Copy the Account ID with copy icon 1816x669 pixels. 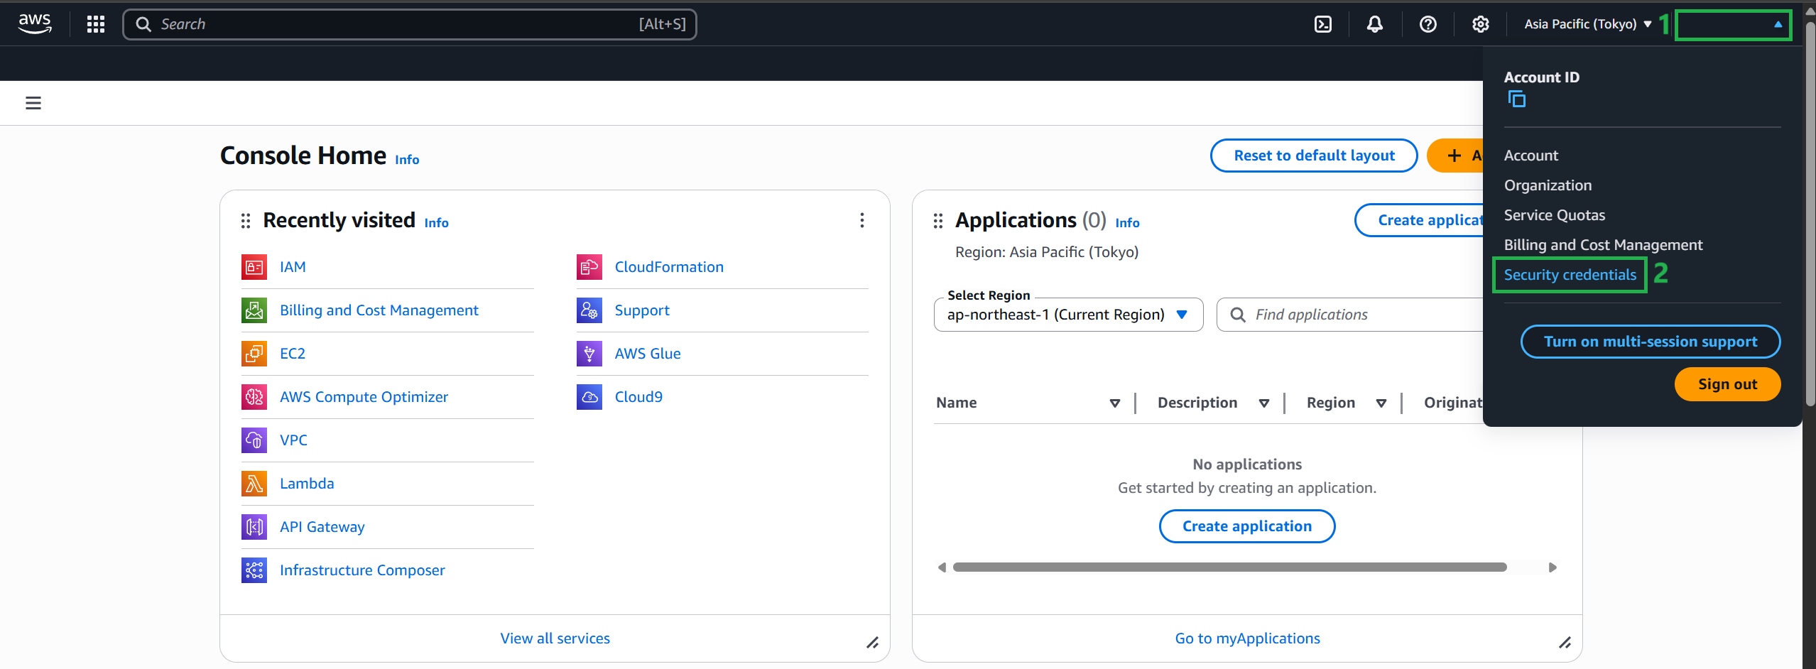pos(1516,99)
